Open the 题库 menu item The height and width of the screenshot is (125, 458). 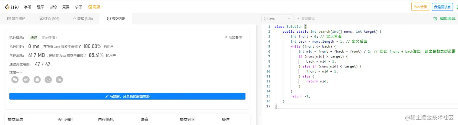[x=40, y=7]
